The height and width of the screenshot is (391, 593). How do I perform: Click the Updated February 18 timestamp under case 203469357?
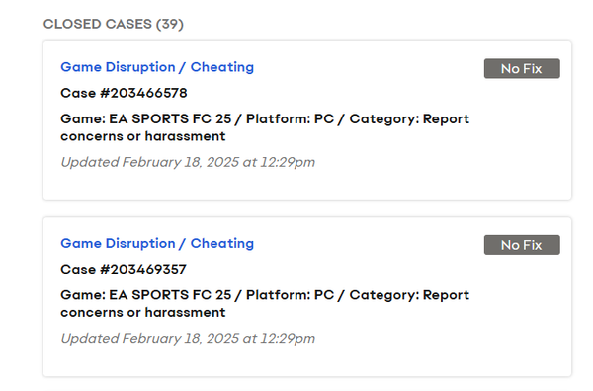point(188,338)
